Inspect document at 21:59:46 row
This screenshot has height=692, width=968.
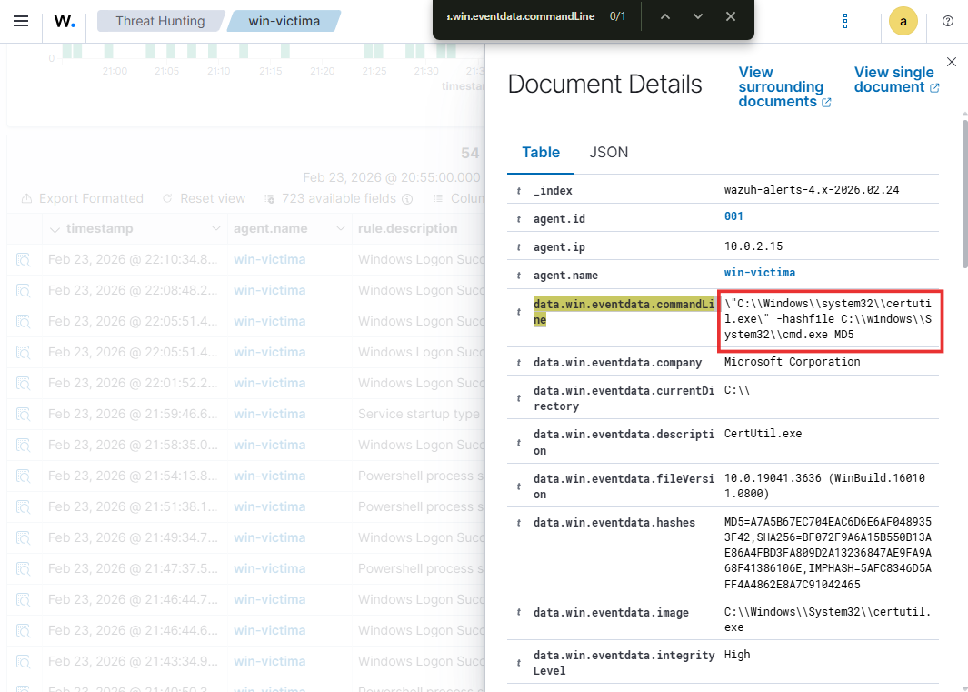click(24, 414)
